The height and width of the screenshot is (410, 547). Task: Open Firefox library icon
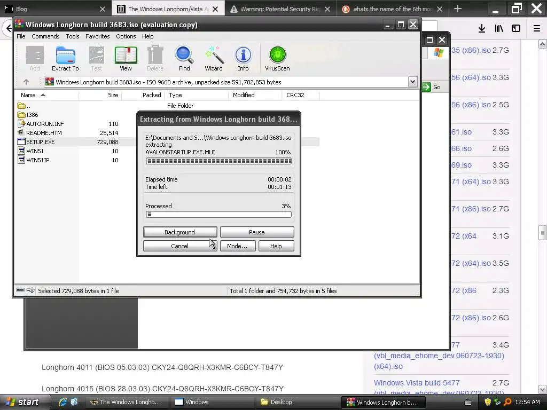point(499,28)
